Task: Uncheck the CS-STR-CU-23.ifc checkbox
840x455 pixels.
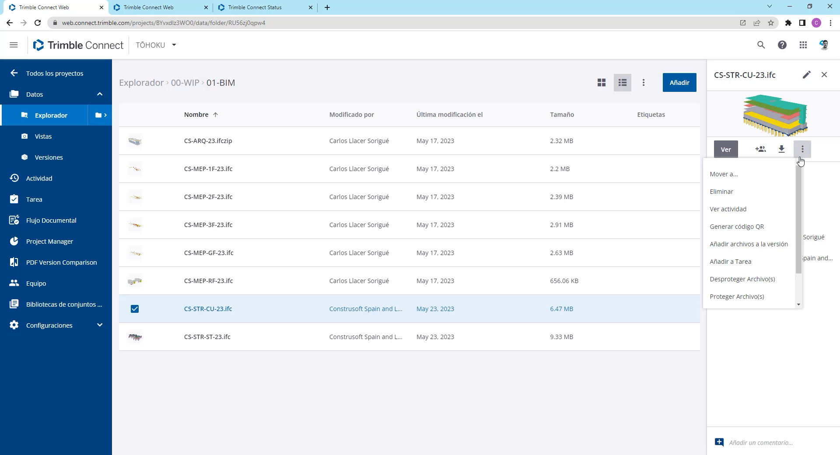Action: pyautogui.click(x=135, y=309)
